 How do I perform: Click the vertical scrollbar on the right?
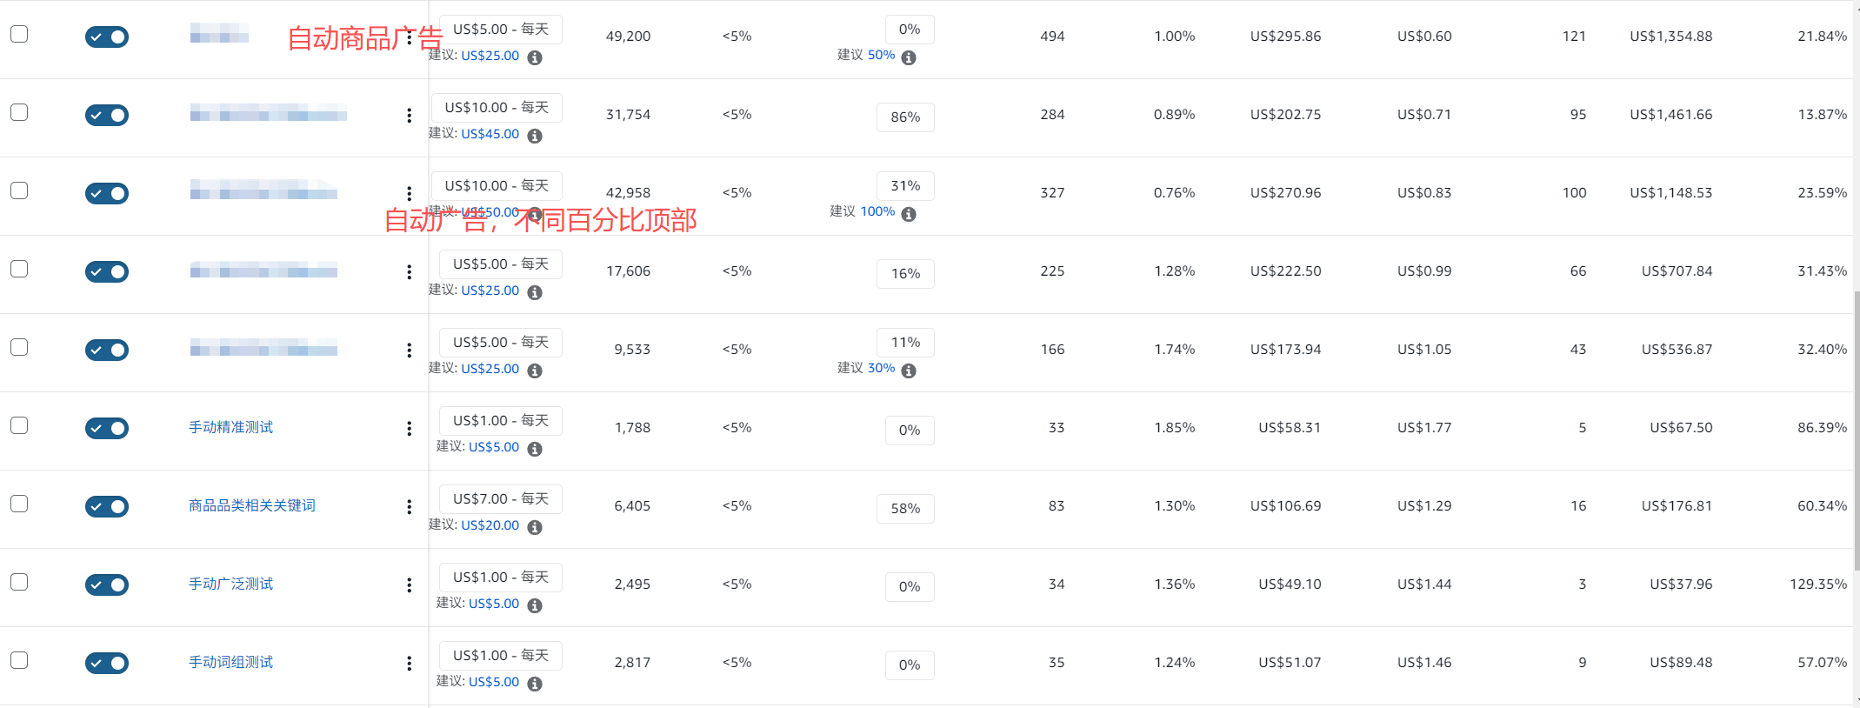click(x=1857, y=431)
